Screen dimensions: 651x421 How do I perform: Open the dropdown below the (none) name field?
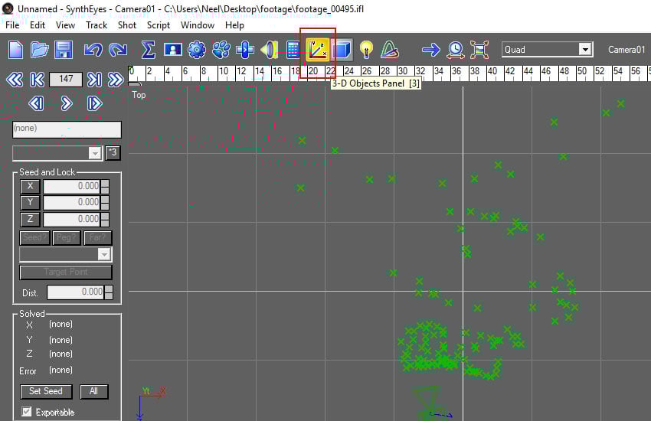click(x=95, y=153)
